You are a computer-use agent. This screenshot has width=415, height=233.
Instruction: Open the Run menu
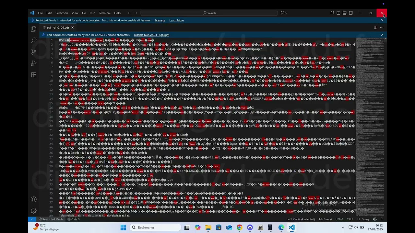(x=92, y=13)
